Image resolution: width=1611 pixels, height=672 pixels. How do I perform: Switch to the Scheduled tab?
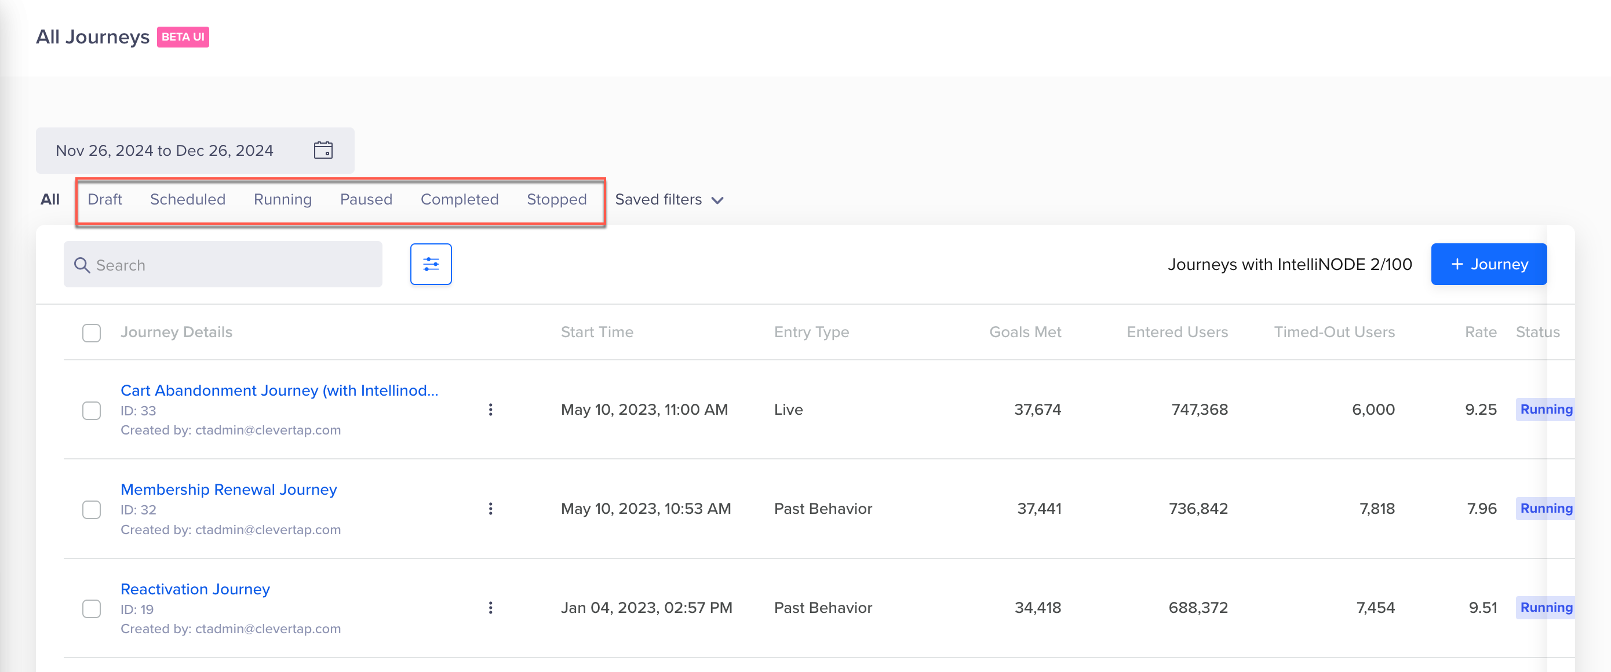pos(188,199)
